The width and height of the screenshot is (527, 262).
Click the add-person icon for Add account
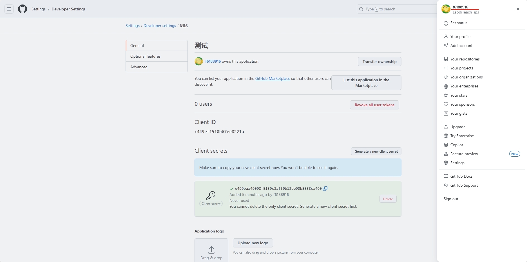click(x=446, y=46)
